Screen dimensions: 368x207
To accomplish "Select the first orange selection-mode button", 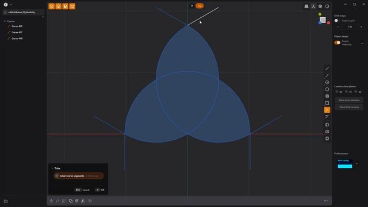I will coord(51,6).
